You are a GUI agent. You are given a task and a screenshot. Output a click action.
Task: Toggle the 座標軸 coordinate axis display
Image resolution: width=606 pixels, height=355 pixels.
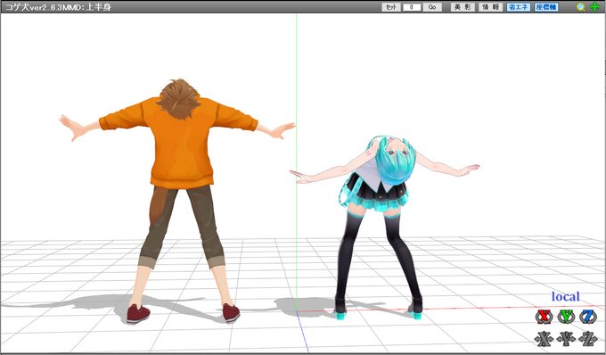point(546,7)
